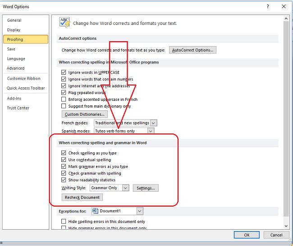Open the Help question mark button

point(268,7)
